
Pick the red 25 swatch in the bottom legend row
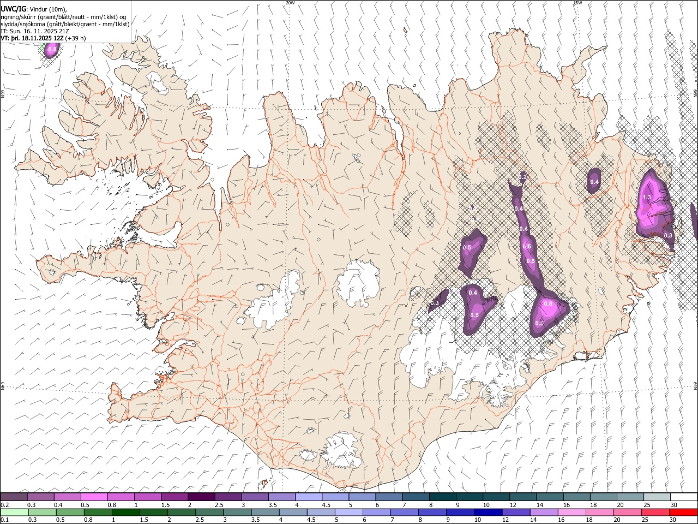tap(655, 512)
